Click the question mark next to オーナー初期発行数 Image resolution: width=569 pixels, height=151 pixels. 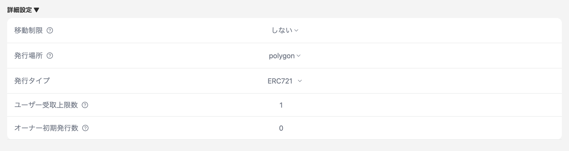(x=85, y=128)
